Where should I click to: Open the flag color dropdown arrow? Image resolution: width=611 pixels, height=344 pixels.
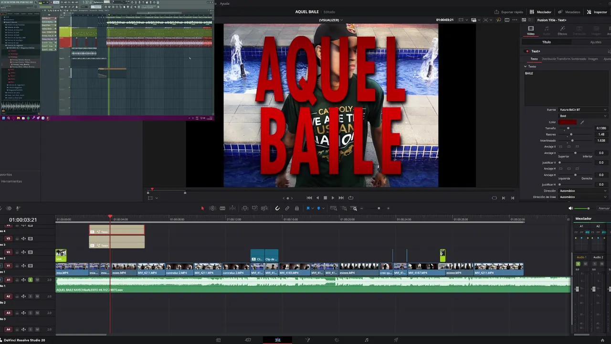point(313,208)
